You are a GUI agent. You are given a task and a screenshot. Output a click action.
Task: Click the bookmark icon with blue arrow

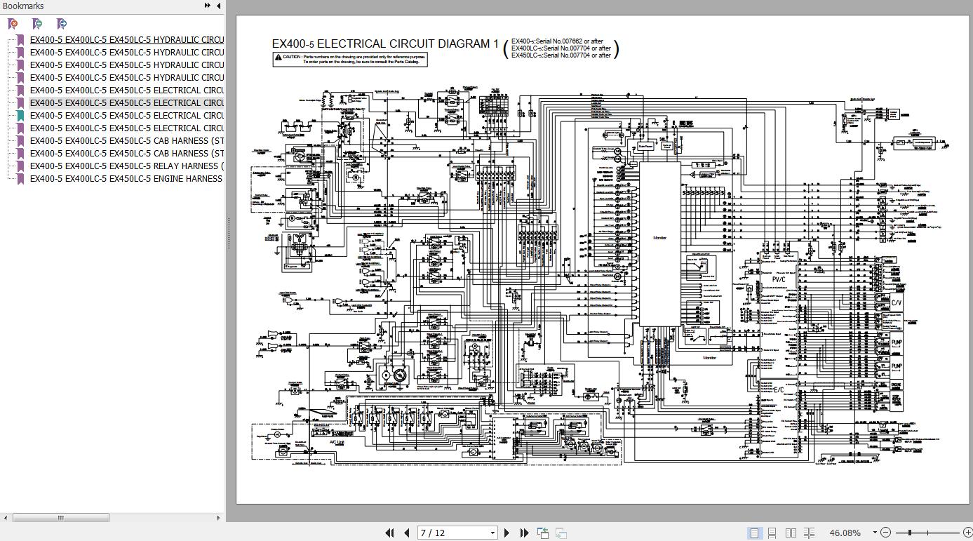click(x=62, y=24)
